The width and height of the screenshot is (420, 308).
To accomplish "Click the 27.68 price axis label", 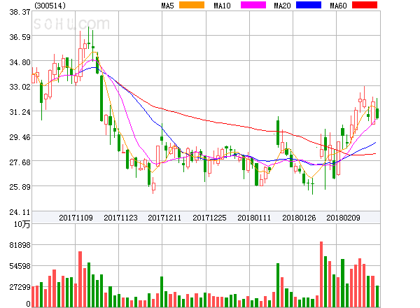I will pos(20,162).
